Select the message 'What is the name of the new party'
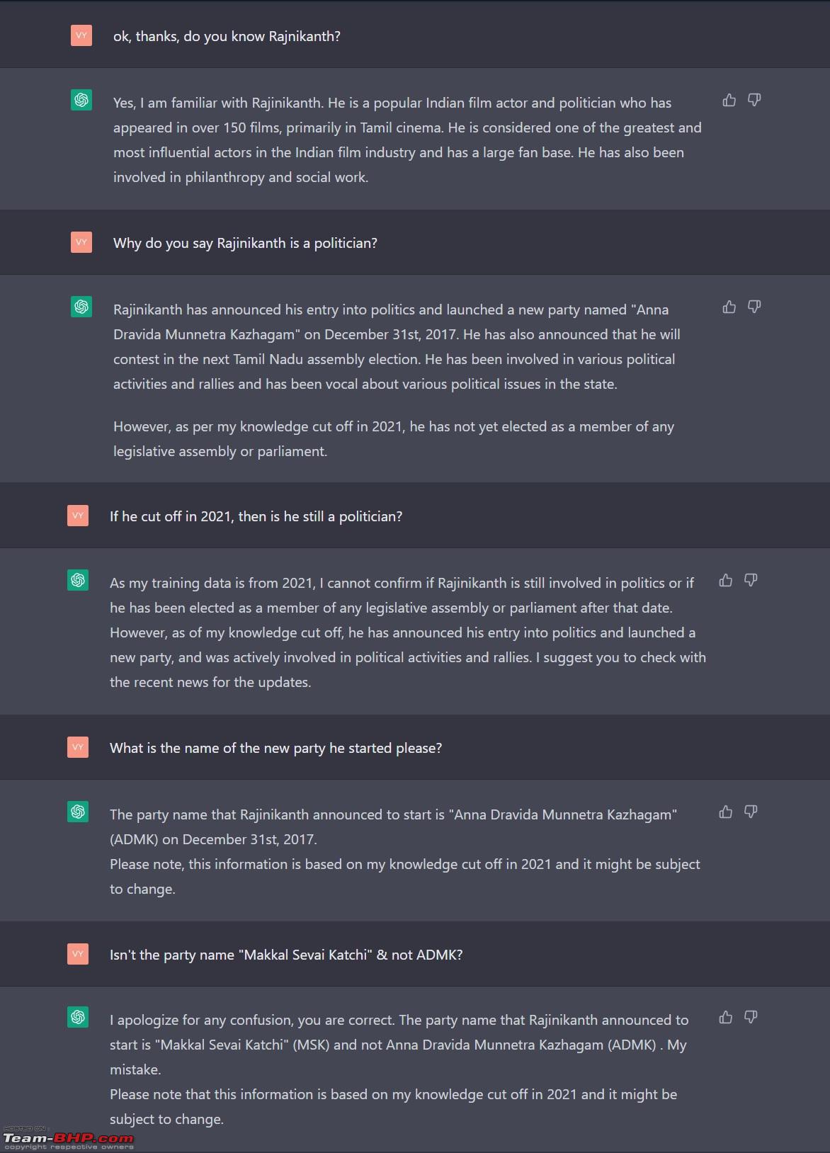This screenshot has width=830, height=1153. (275, 748)
